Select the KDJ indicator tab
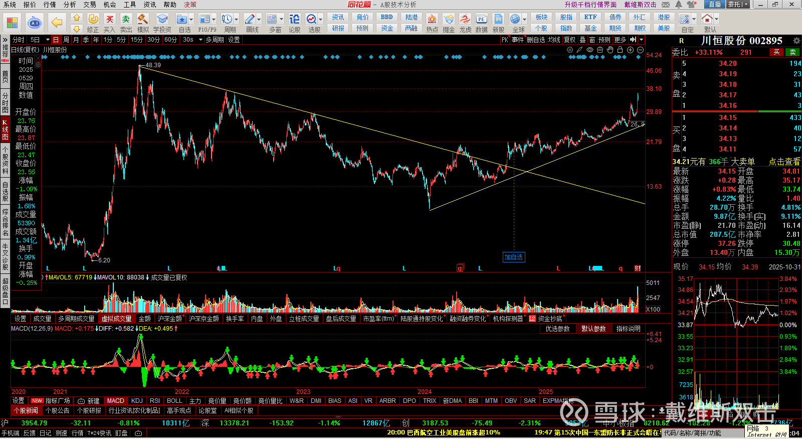This screenshot has height=439, width=802. [137, 401]
